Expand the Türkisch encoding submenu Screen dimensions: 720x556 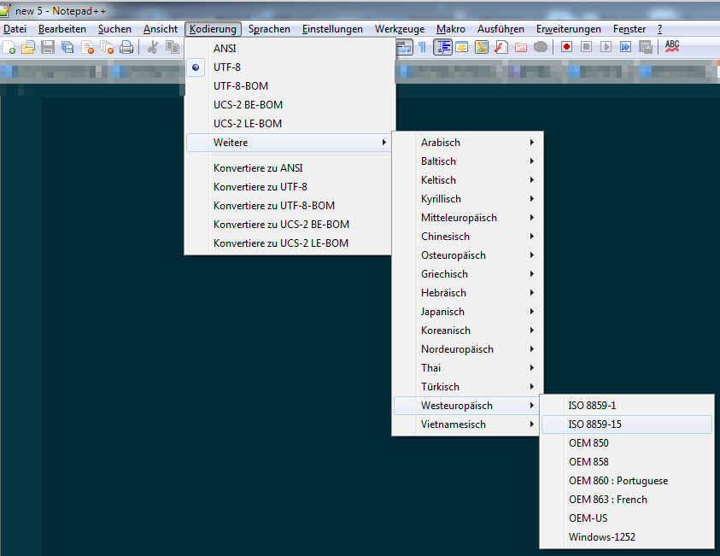pyautogui.click(x=467, y=387)
